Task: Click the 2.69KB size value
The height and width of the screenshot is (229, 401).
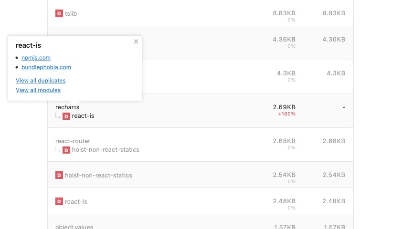Action: [x=284, y=107]
